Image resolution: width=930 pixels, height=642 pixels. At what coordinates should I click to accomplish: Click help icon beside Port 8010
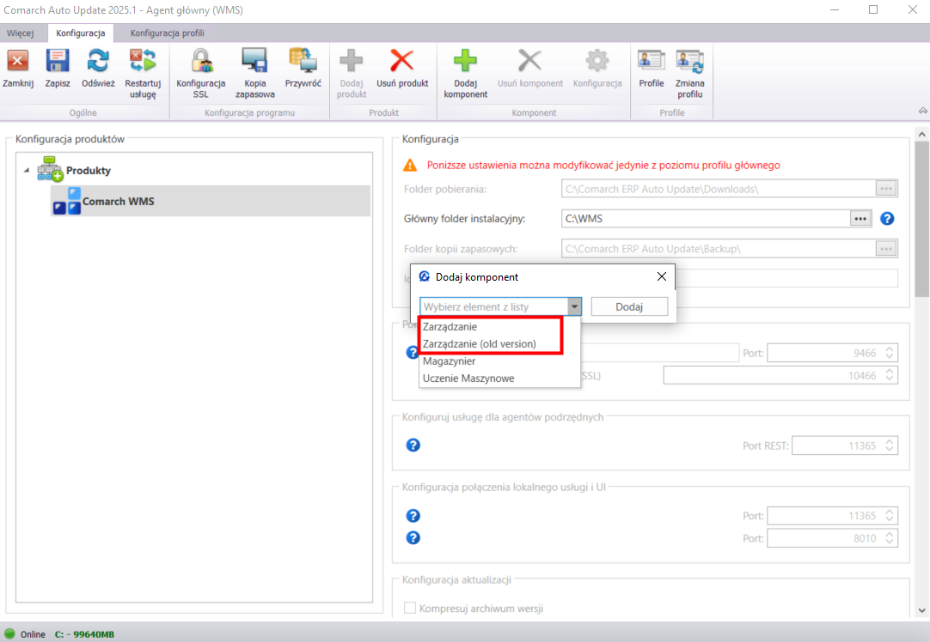coord(413,538)
